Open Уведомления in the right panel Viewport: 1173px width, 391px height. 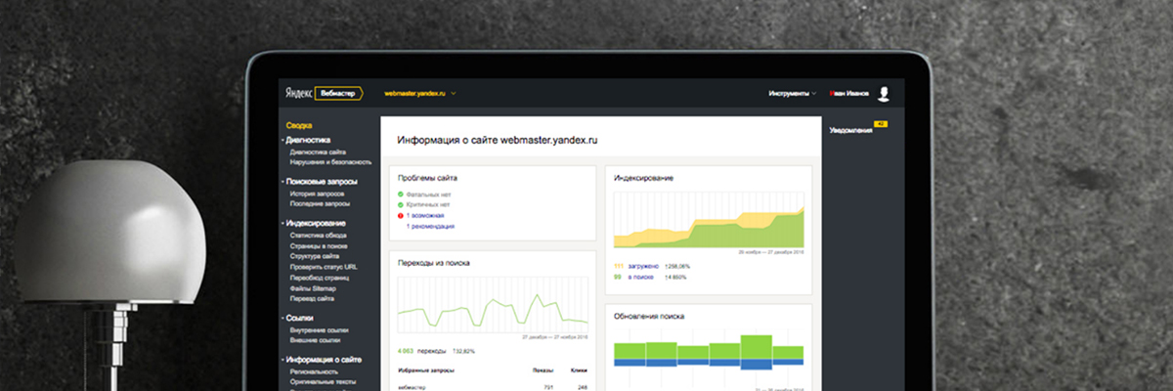click(849, 129)
